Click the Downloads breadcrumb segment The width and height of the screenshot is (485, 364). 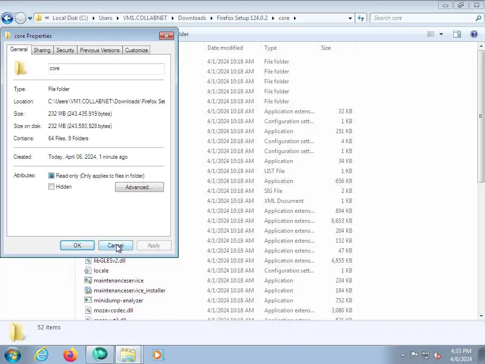click(x=192, y=18)
